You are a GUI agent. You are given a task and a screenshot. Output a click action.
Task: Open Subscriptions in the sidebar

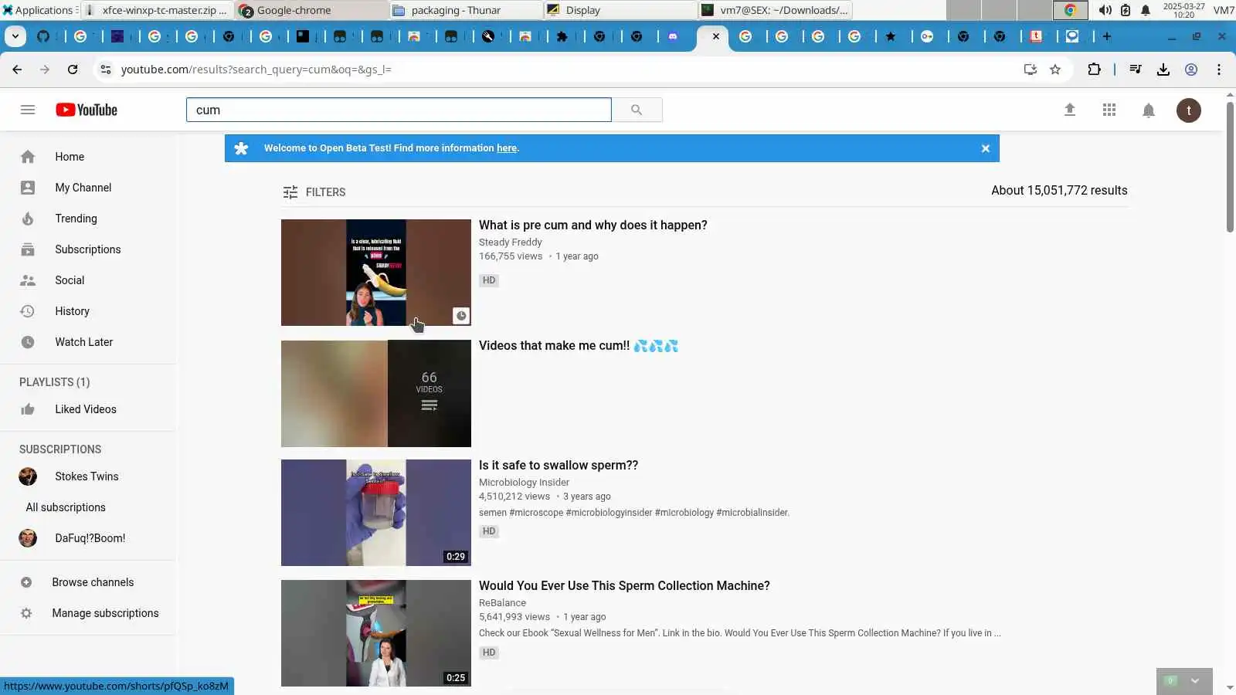pos(88,249)
